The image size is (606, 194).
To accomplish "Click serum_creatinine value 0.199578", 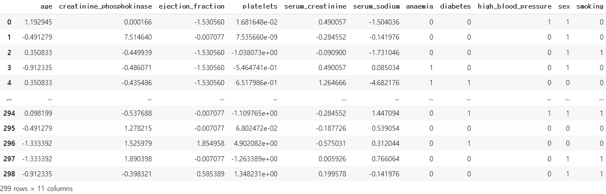I will click(x=332, y=174).
